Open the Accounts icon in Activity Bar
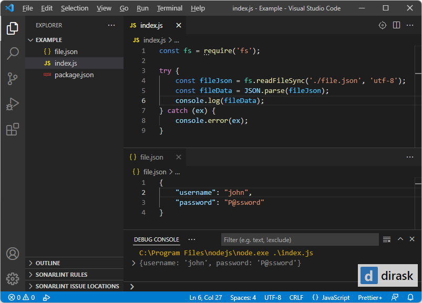Viewport: 422px width, 303px height. 12,254
